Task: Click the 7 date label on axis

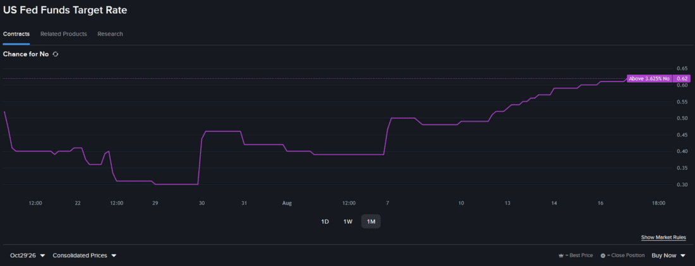Action: pos(387,203)
